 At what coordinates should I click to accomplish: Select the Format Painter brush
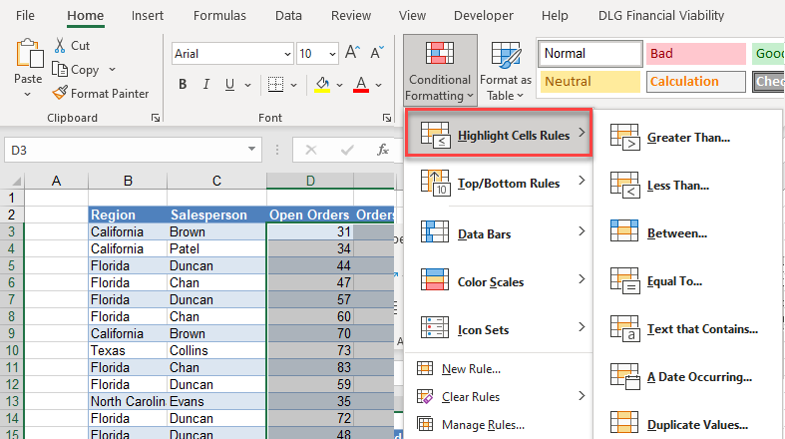coord(60,93)
